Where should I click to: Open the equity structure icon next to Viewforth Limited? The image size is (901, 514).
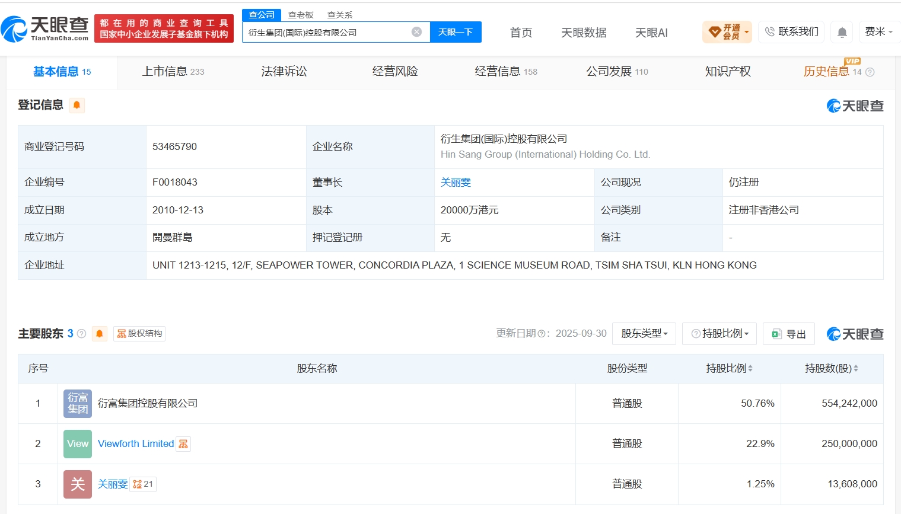coord(183,444)
